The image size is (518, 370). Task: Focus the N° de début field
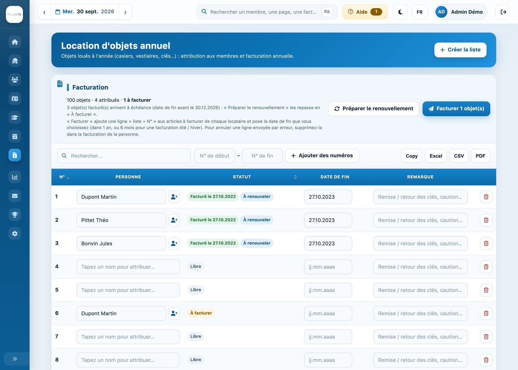[x=215, y=156]
